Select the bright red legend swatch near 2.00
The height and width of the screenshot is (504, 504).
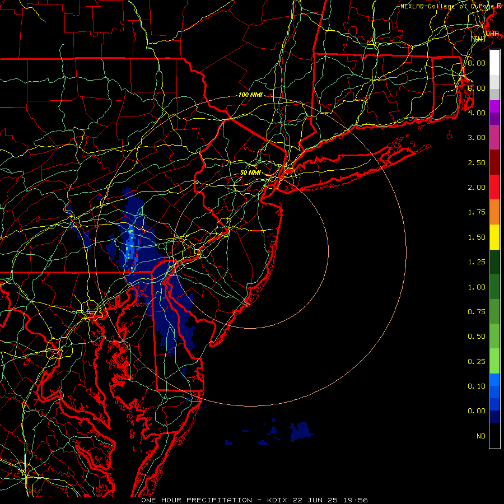click(494, 187)
